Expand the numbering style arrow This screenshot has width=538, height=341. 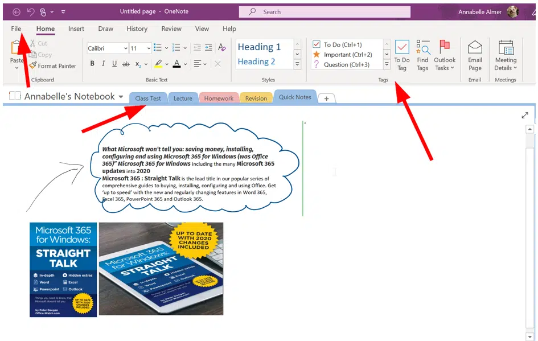185,48
